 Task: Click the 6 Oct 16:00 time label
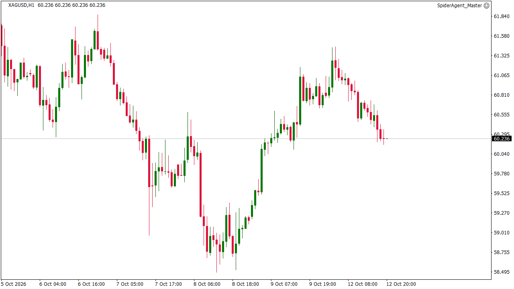pos(91,284)
